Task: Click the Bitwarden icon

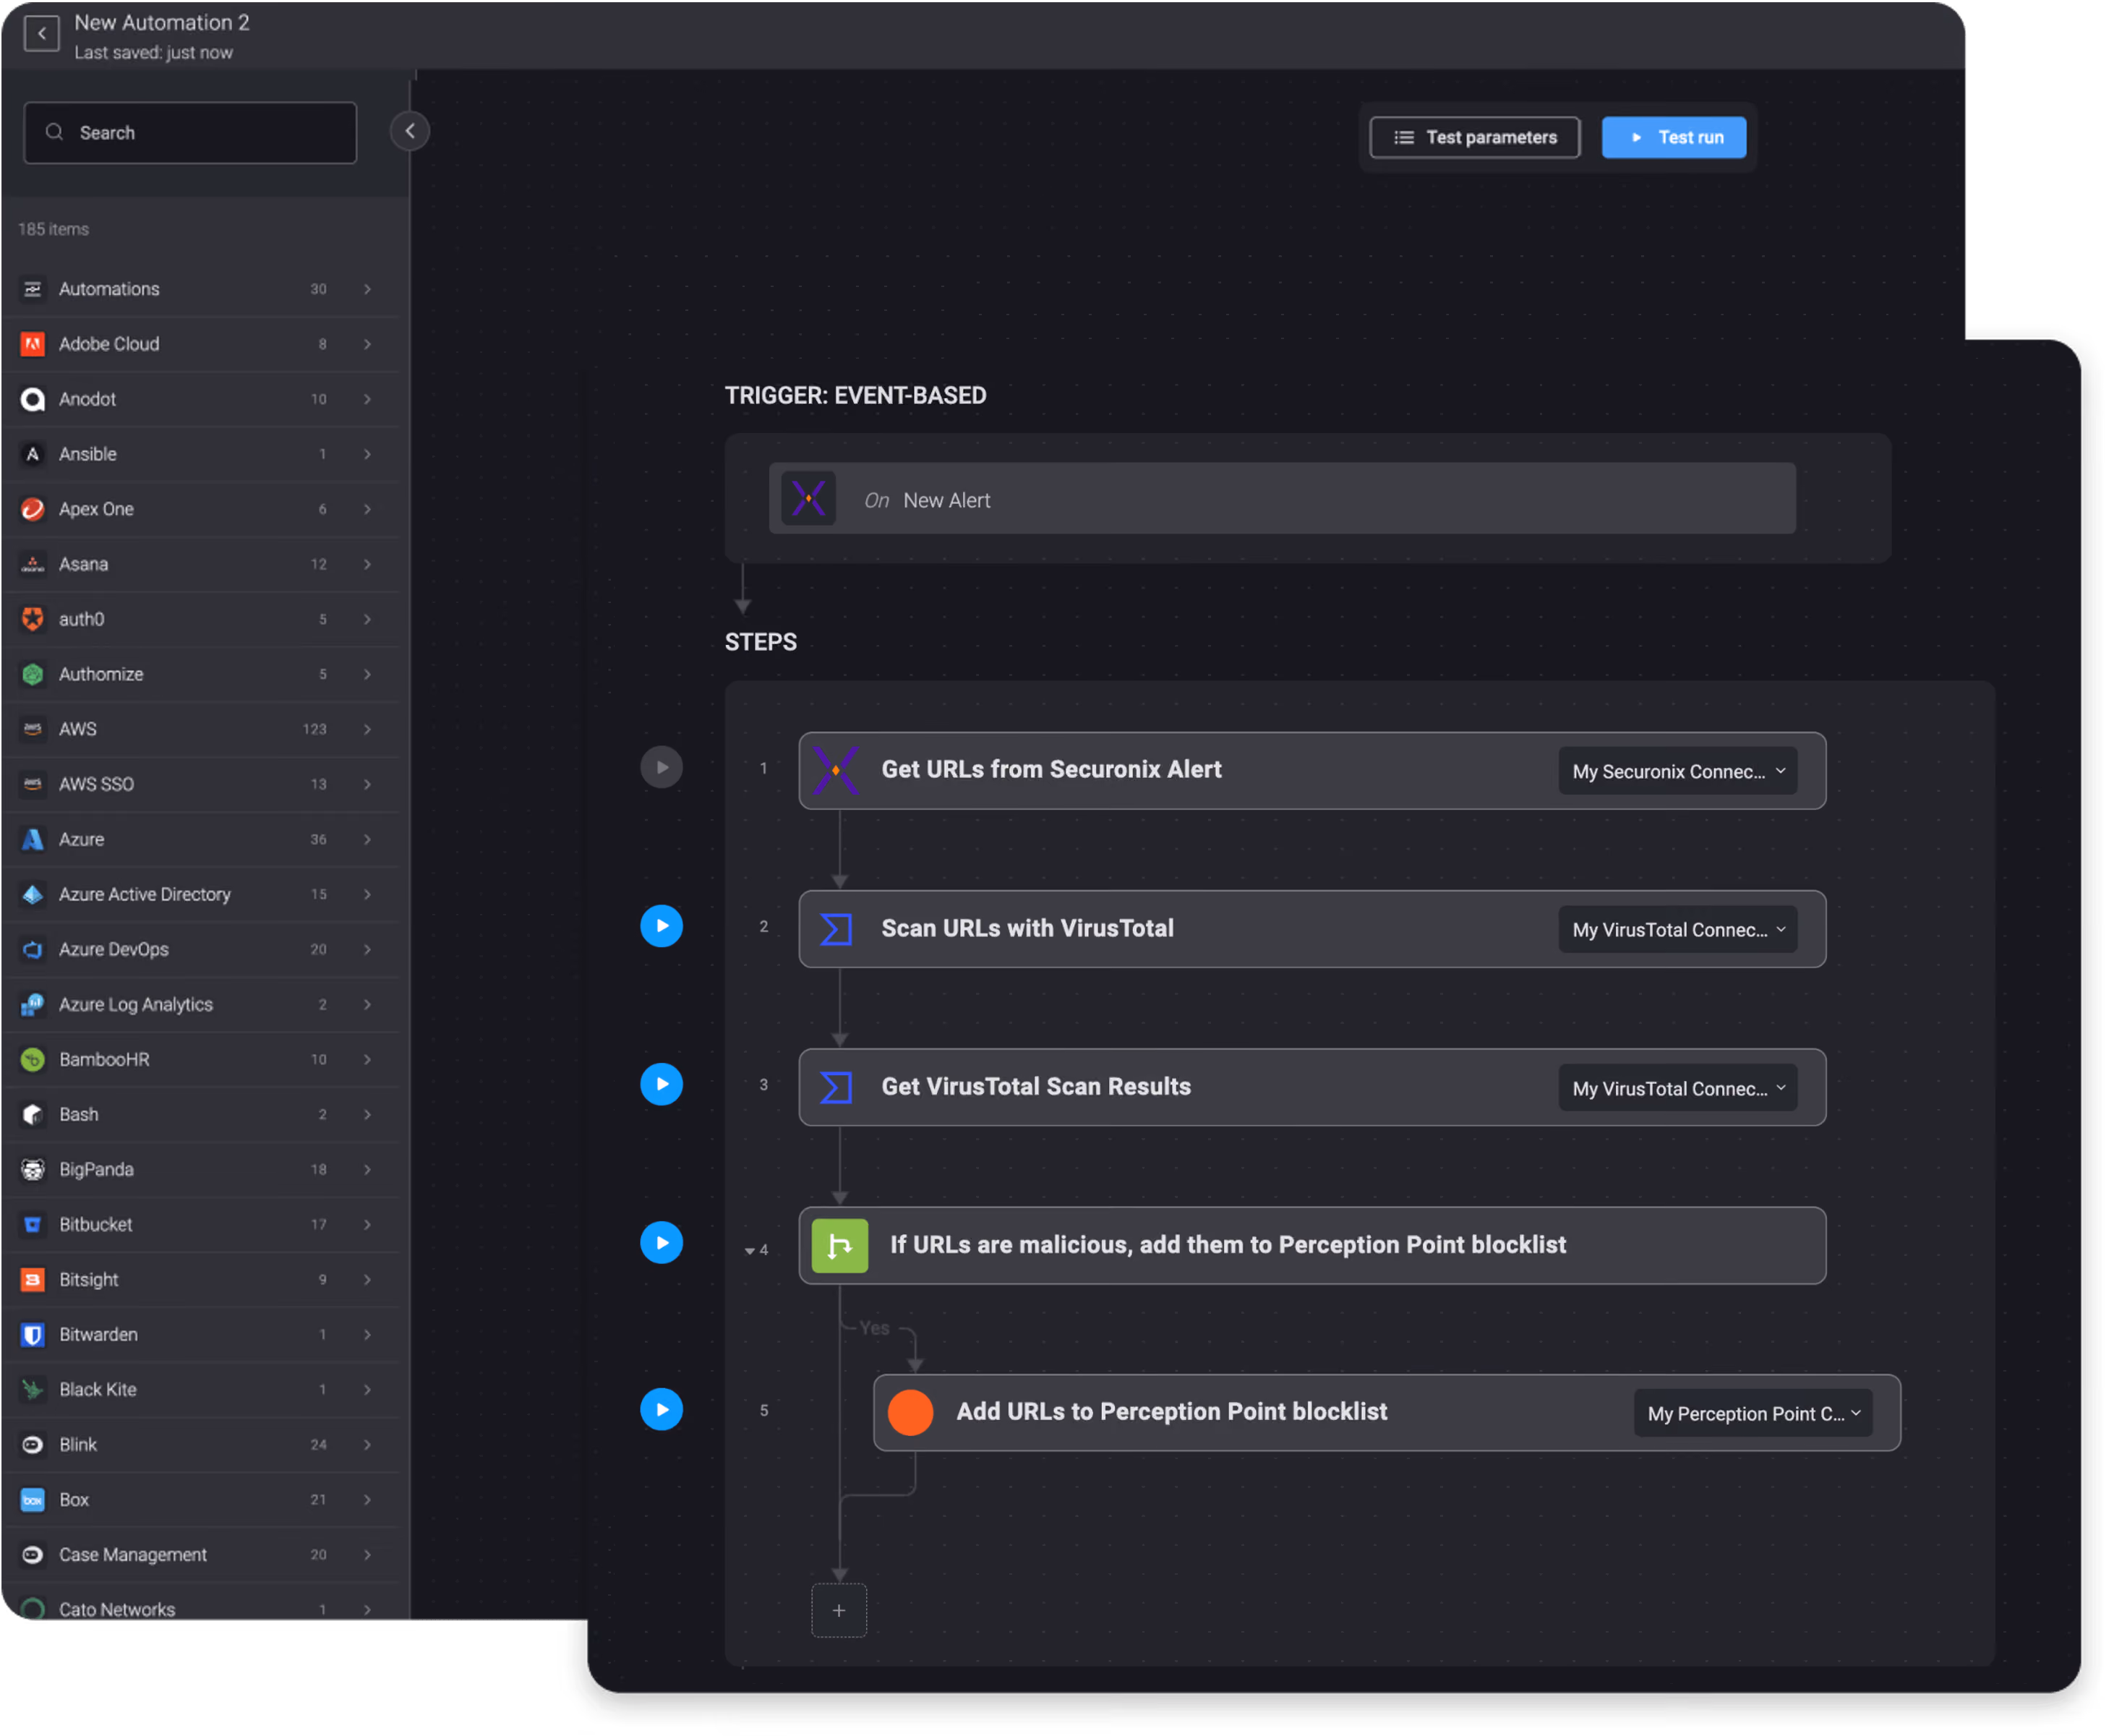Action: [33, 1334]
